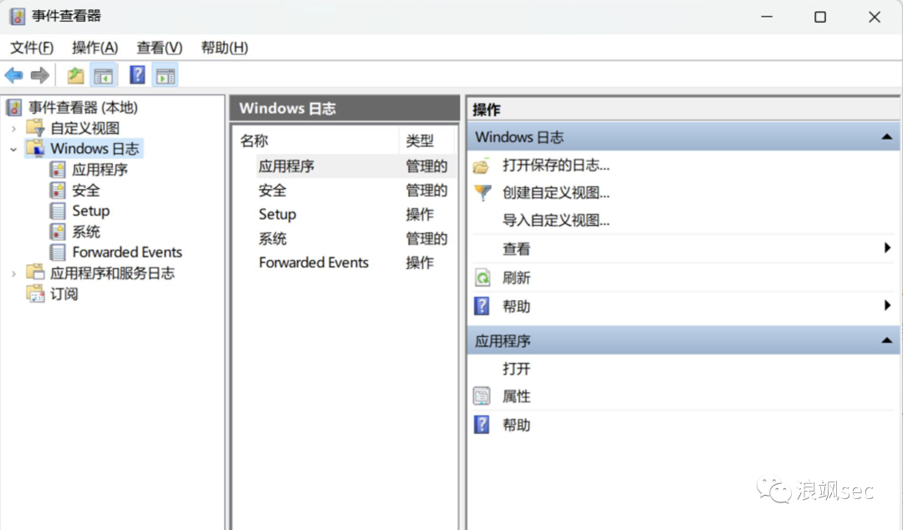903x530 pixels.
Task: Collapse the 应用程序 actions section
Action: [887, 340]
